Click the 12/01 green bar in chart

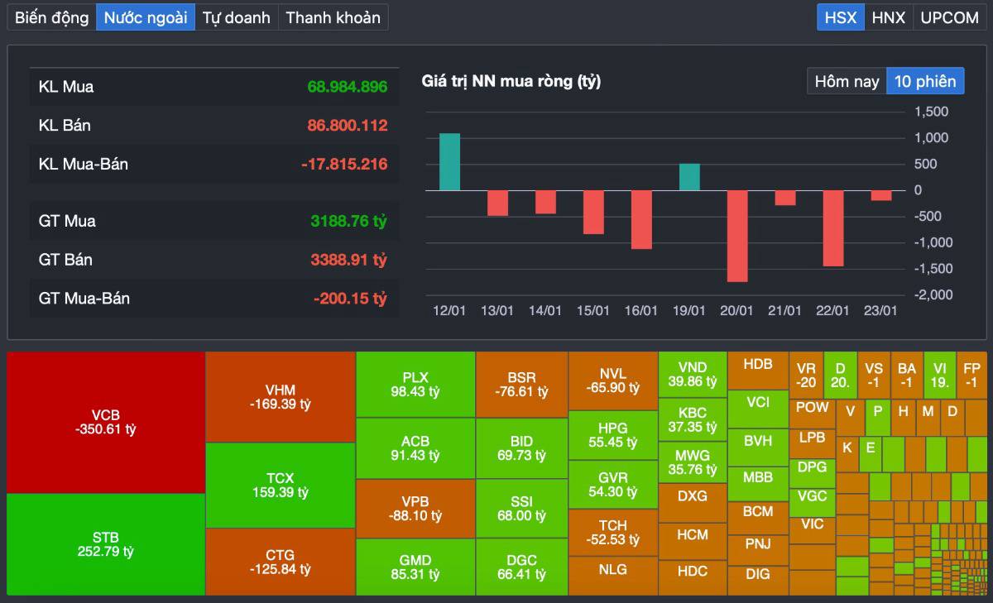[x=449, y=161]
